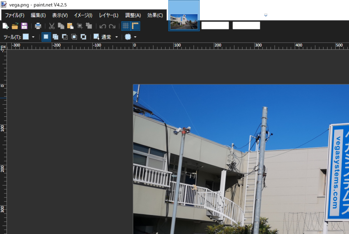Redo the action with Redo arrow
This screenshot has width=349, height=234.
112,26
